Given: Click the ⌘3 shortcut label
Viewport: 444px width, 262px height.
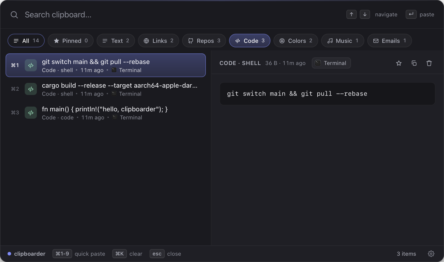Looking at the screenshot, I should (15, 113).
